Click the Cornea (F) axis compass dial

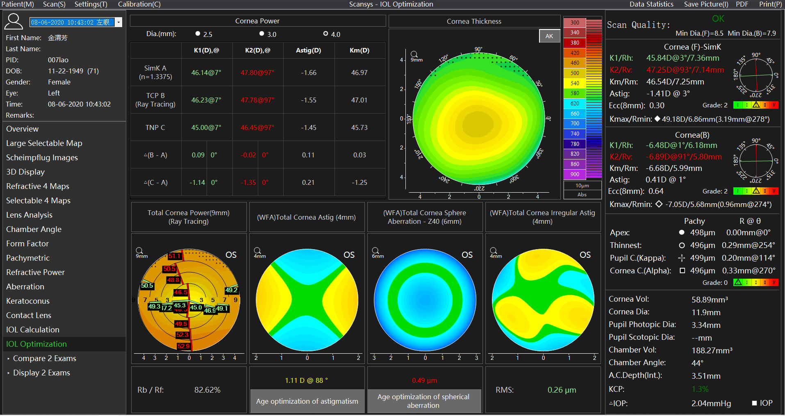point(756,75)
